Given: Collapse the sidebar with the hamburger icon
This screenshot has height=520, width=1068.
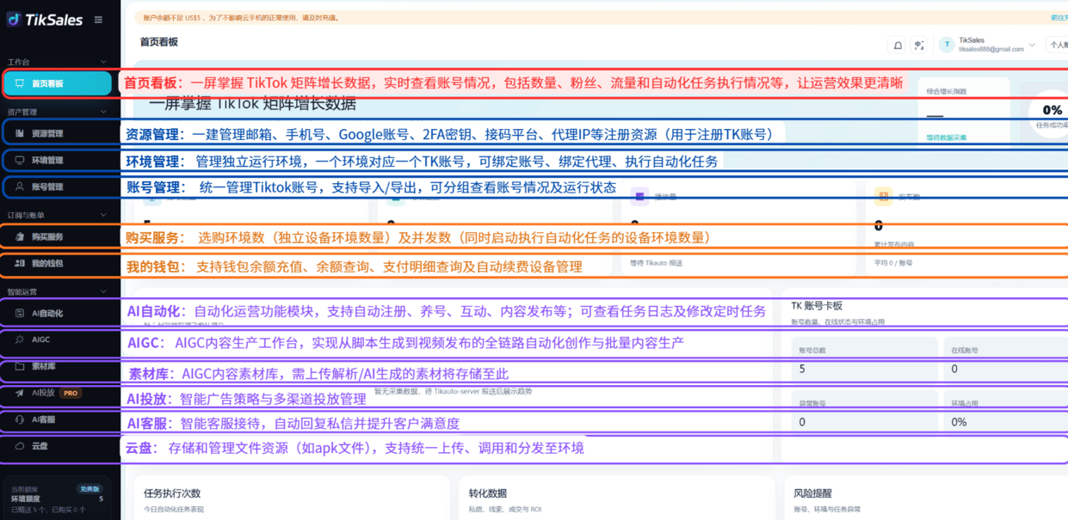Looking at the screenshot, I should [98, 20].
